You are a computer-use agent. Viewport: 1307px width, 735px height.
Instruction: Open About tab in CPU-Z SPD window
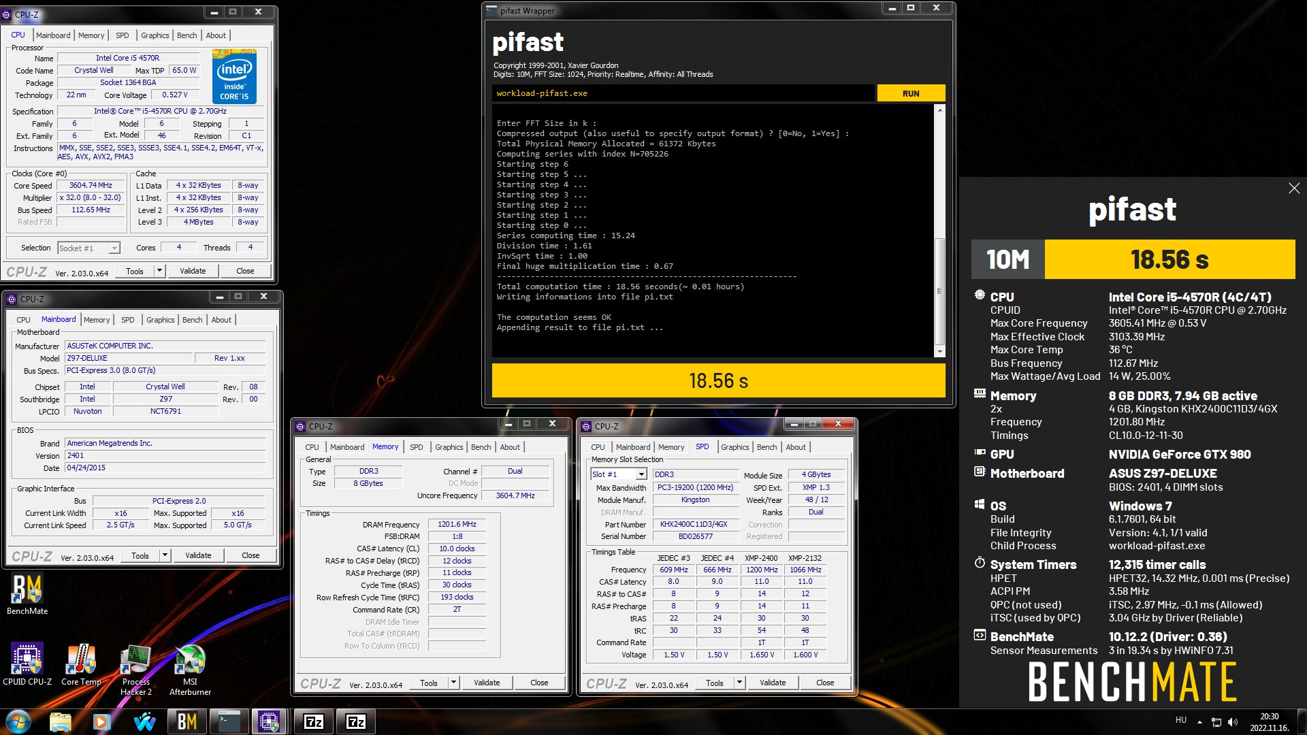[x=796, y=447]
